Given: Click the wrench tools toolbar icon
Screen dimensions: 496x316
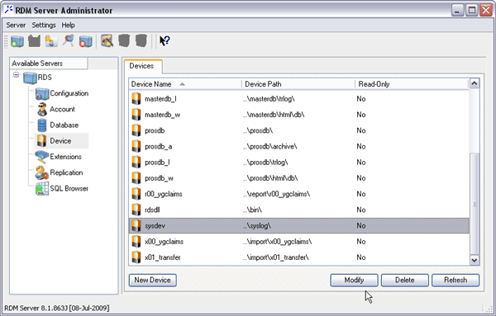Looking at the screenshot, I should tap(107, 41).
